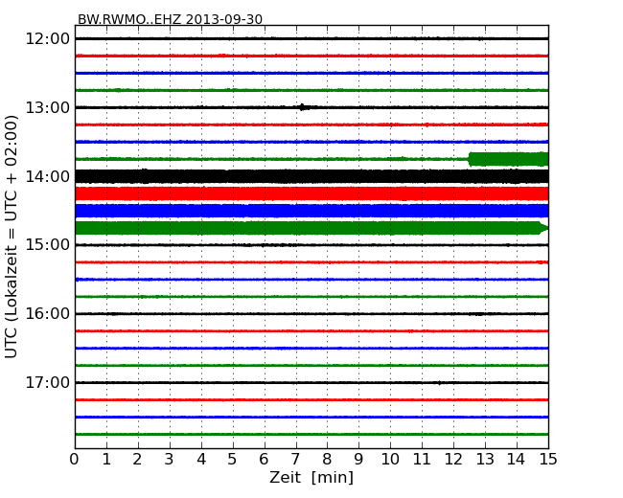The height and width of the screenshot is (498, 623).
Task: Click the x-axis label Zeit [min]
Action: (x=311, y=477)
